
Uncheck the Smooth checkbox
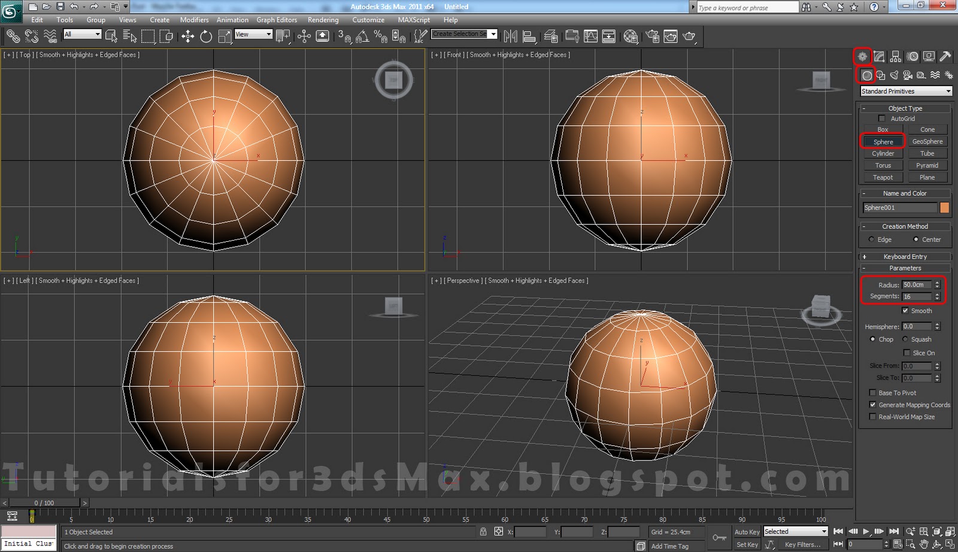click(905, 311)
